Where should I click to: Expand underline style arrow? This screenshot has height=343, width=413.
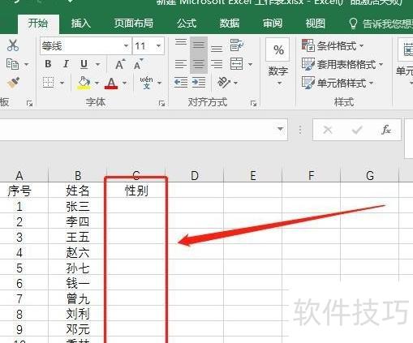[97, 65]
